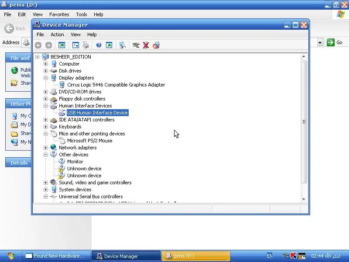Open Device Manager's View menu
Viewport: 349px width, 262px height.
(x=75, y=34)
